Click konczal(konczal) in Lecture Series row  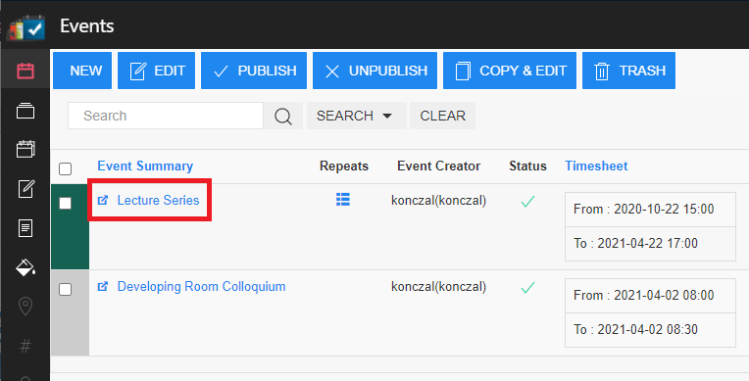pyautogui.click(x=438, y=201)
